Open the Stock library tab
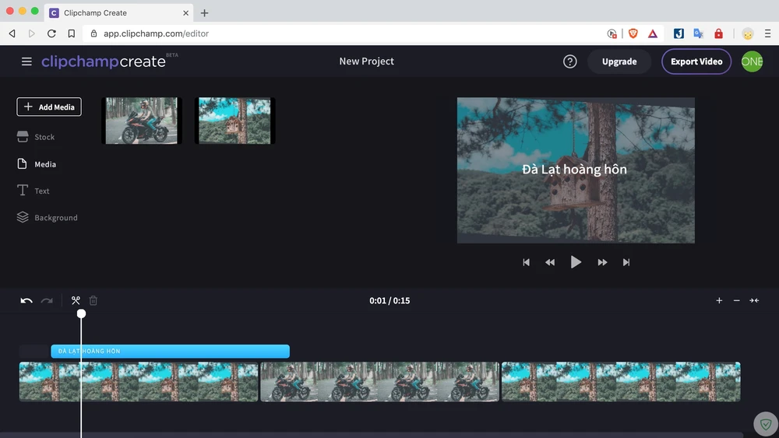 [44, 137]
